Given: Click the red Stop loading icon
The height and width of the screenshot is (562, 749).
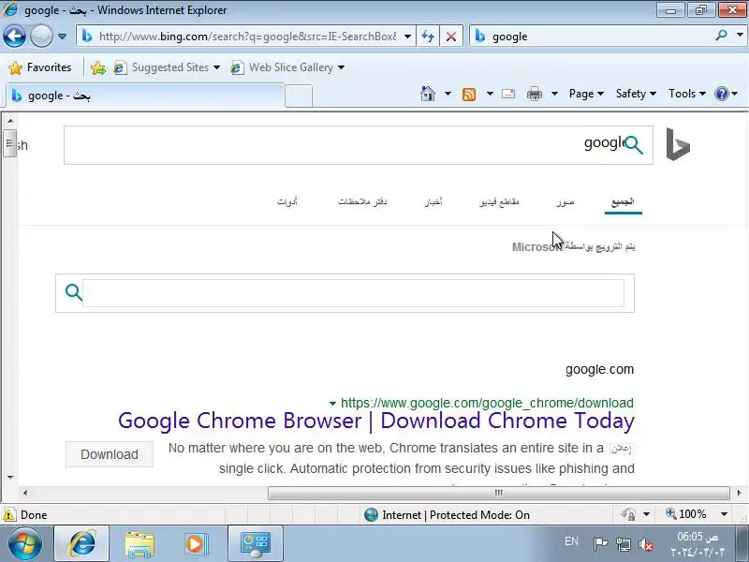Looking at the screenshot, I should [x=451, y=37].
